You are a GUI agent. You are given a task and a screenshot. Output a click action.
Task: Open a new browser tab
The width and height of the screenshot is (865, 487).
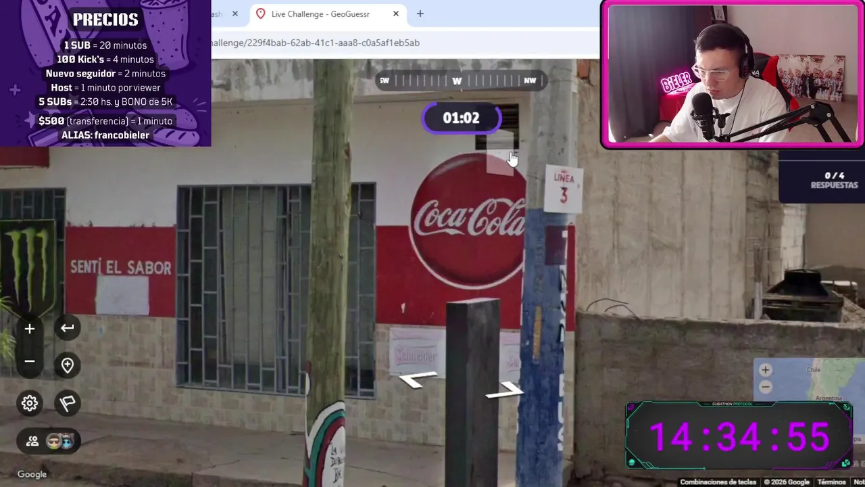(x=420, y=14)
